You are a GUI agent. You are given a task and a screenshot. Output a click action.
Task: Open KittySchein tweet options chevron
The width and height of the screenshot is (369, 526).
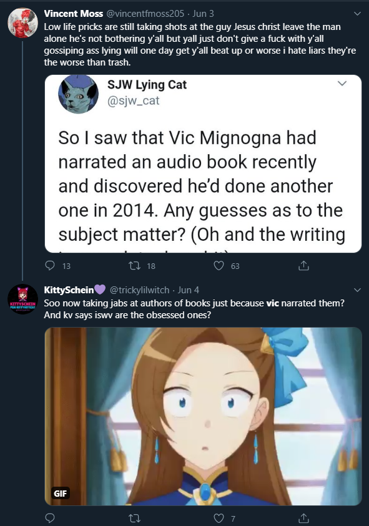pos(357,290)
